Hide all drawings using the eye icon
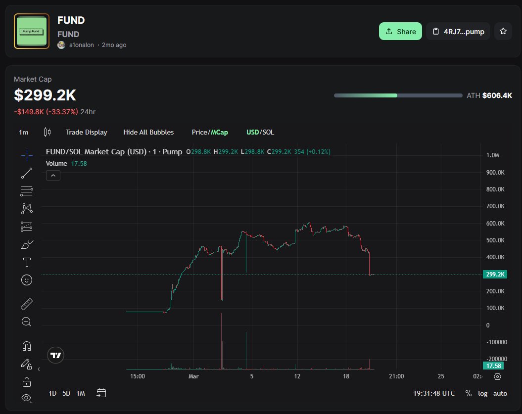The height and width of the screenshot is (414, 522). coord(26,397)
